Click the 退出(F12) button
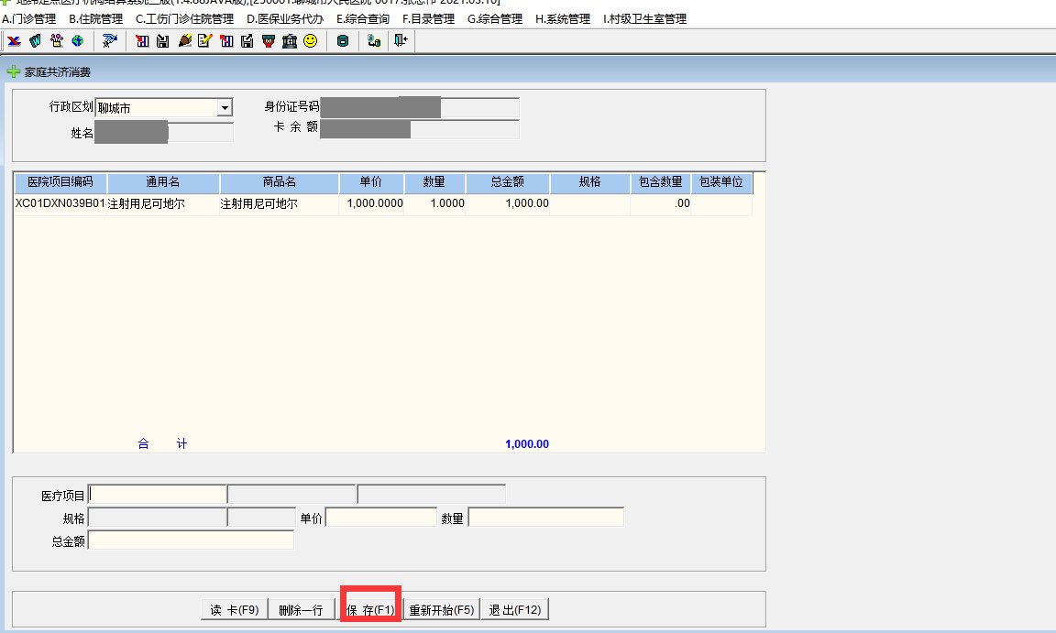This screenshot has height=633, width=1056. (x=514, y=610)
